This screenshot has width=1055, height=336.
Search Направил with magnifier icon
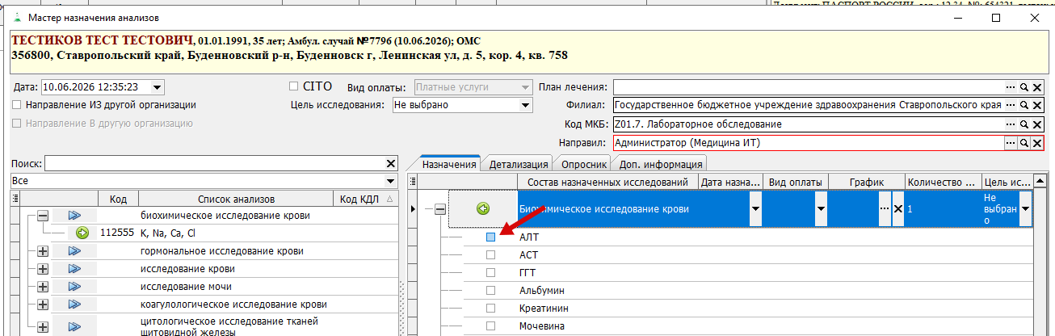click(1023, 143)
